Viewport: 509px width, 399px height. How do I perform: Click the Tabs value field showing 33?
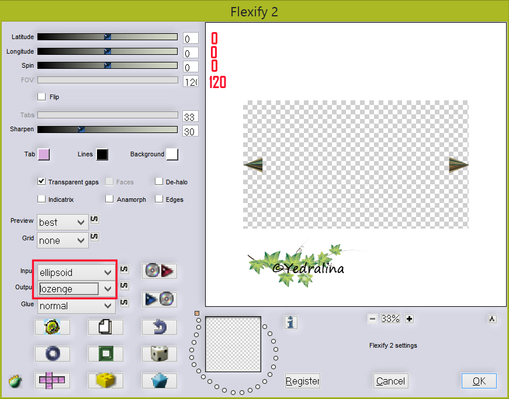[191, 116]
